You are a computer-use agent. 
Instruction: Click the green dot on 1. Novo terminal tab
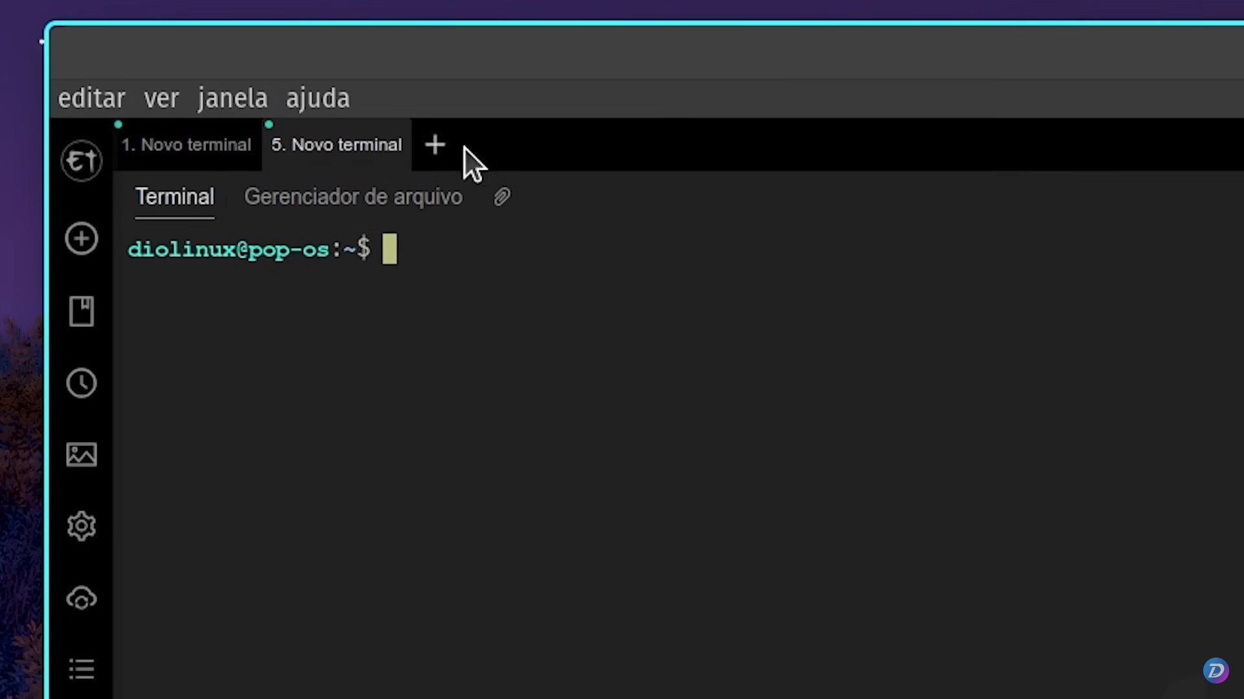click(119, 124)
